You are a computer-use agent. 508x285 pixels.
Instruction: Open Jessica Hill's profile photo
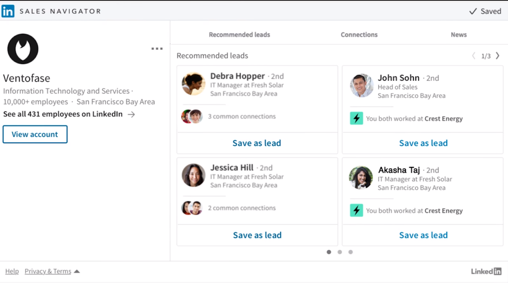194,175
